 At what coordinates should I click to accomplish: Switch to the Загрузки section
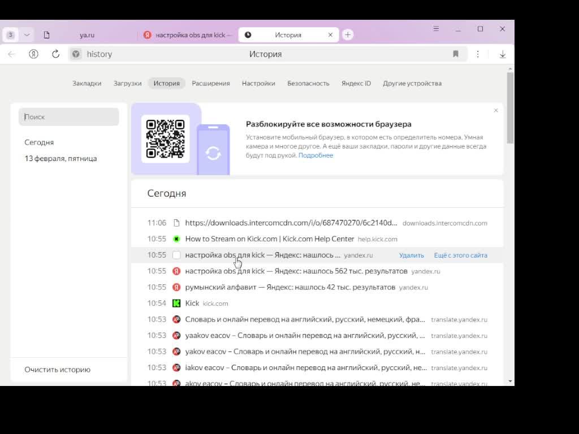(x=127, y=84)
